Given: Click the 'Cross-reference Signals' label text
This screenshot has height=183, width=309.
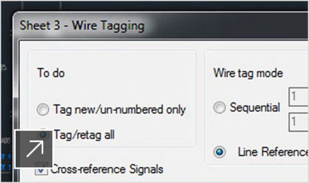Looking at the screenshot, I should (x=107, y=169).
